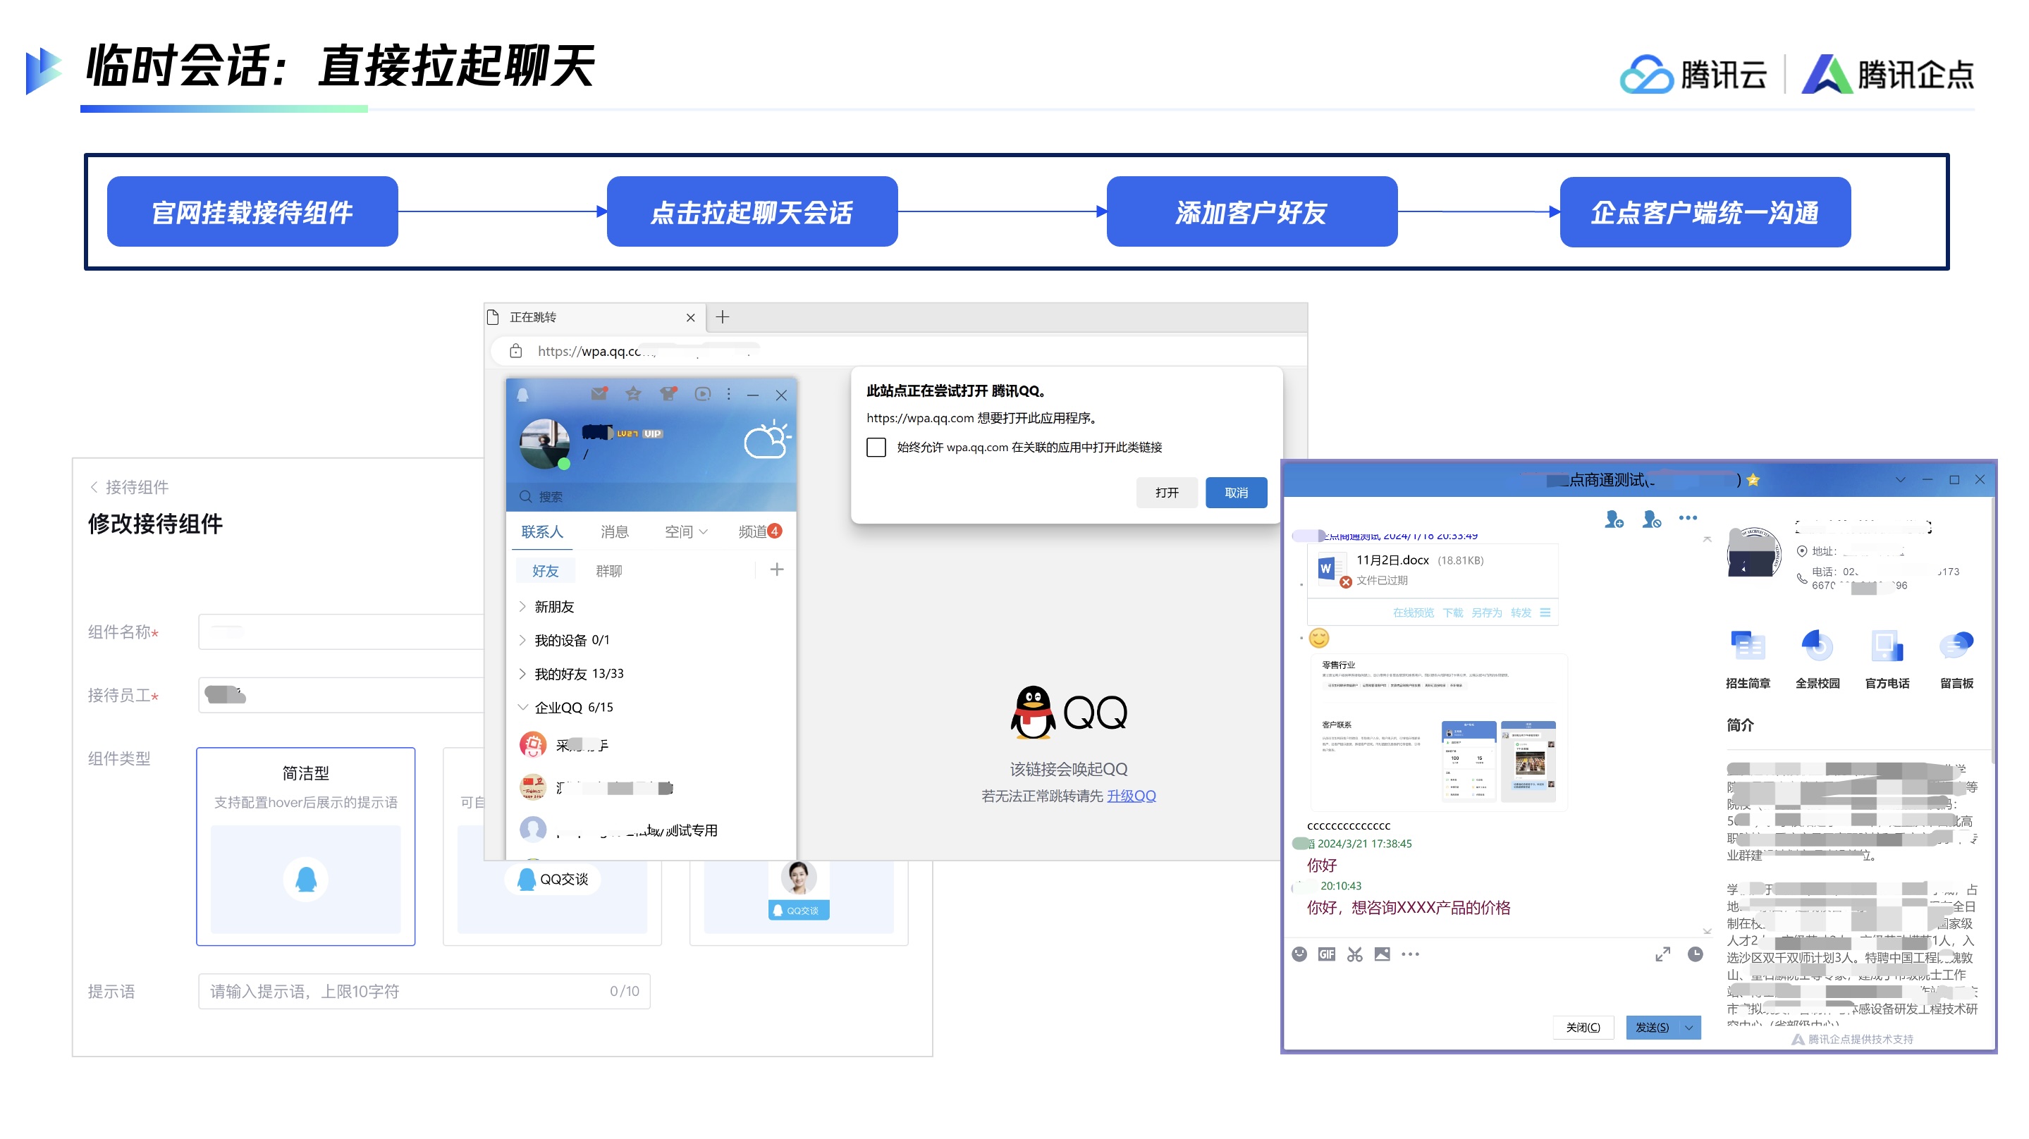Click the QQ mail envelope icon
This screenshot has height=1139, width=2029.
coord(599,394)
